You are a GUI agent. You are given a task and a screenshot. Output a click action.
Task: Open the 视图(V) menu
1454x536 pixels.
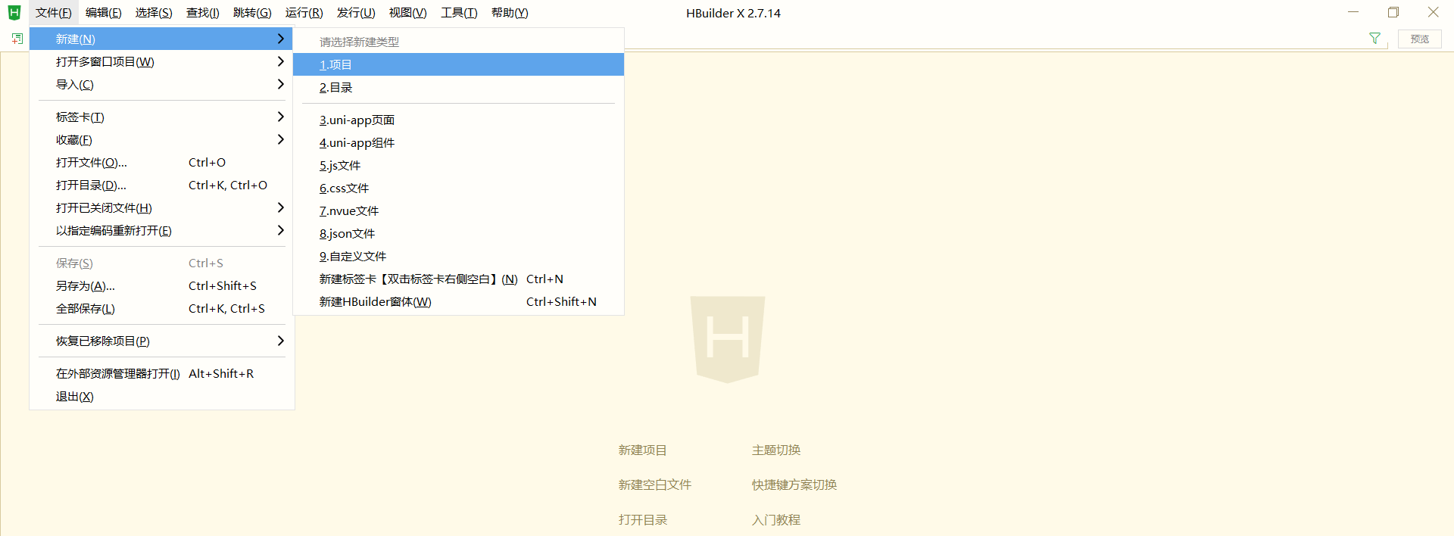click(407, 13)
